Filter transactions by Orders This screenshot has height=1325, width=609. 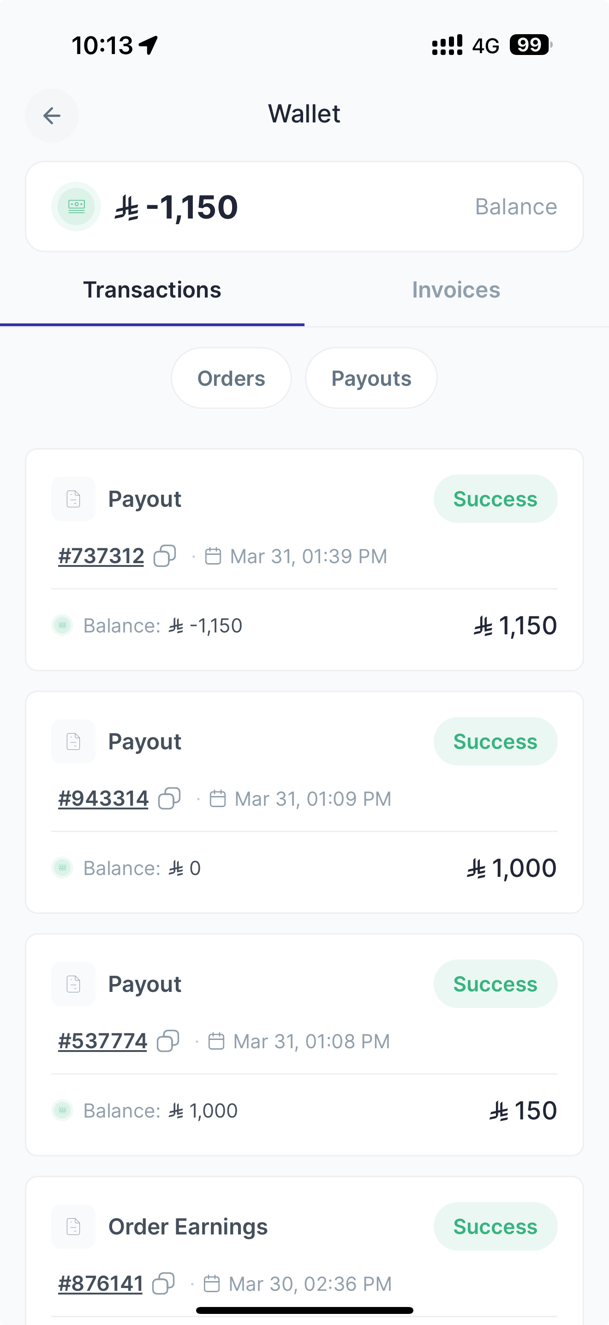point(231,378)
